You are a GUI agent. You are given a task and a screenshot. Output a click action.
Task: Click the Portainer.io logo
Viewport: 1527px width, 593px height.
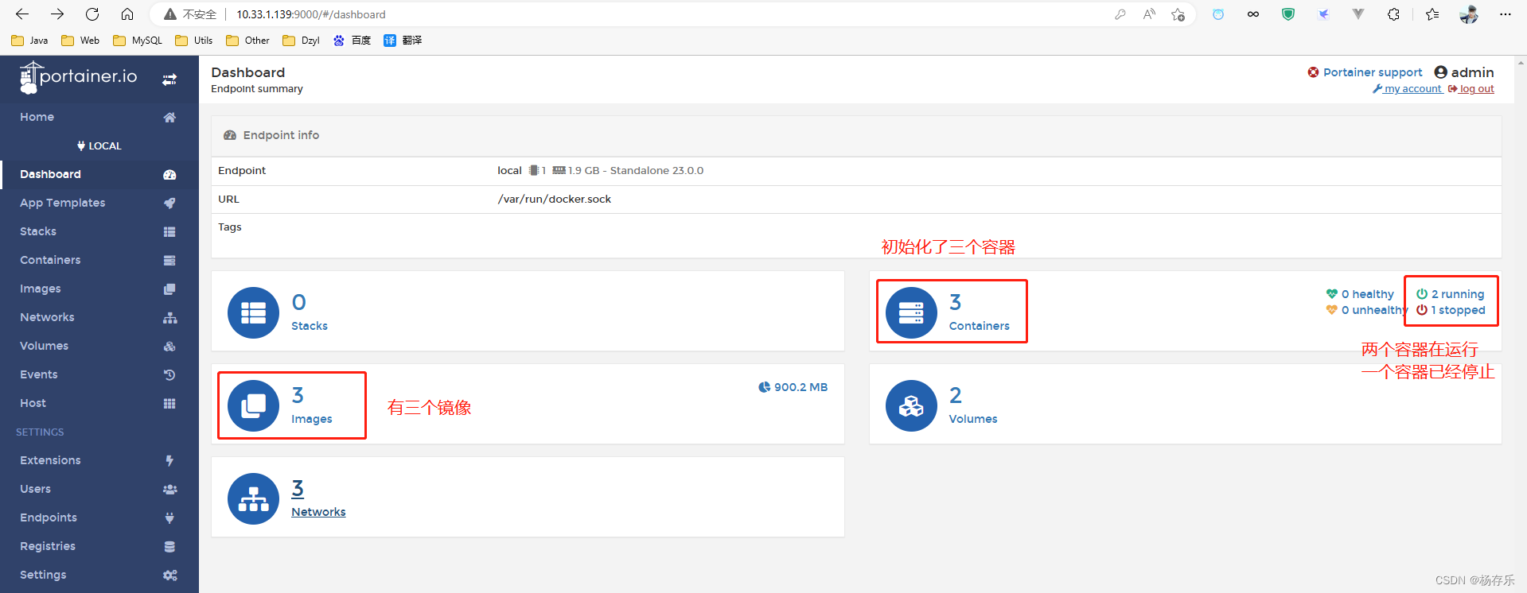coord(78,78)
